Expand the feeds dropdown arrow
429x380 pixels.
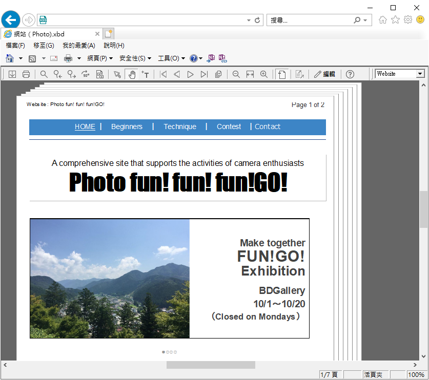tap(44, 58)
